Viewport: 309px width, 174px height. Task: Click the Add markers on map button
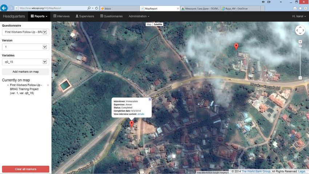click(x=25, y=72)
